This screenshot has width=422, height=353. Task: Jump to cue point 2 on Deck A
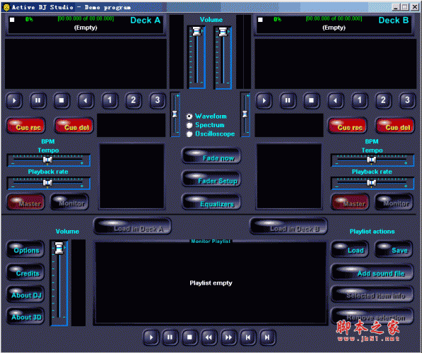click(x=134, y=100)
